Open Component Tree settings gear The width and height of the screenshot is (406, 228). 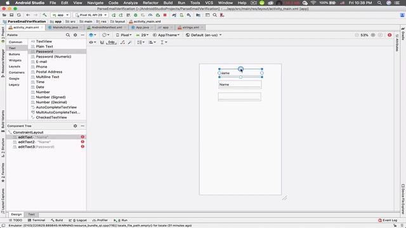[75, 126]
